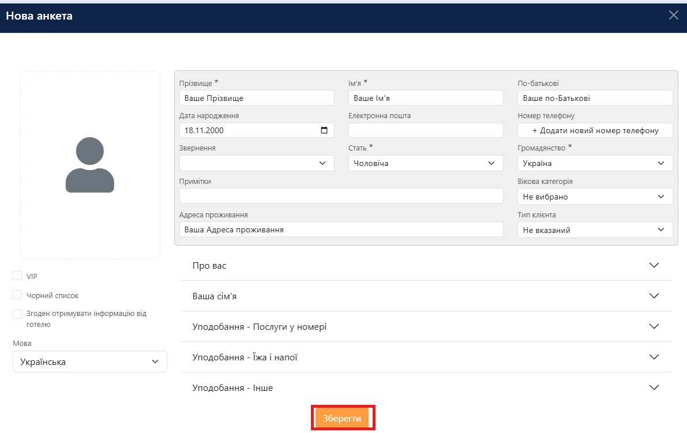Click into the Примітки field
The height and width of the screenshot is (433, 687).
coord(341,196)
